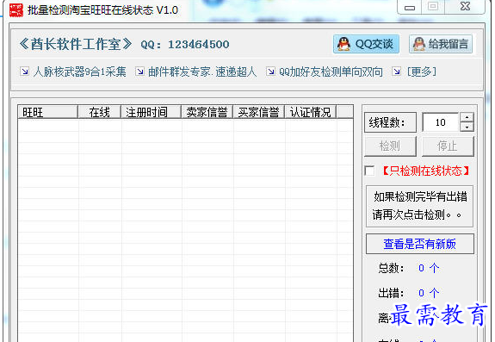495x342 pixels.
Task: Decrease thread count with down arrow
Action: click(x=467, y=127)
